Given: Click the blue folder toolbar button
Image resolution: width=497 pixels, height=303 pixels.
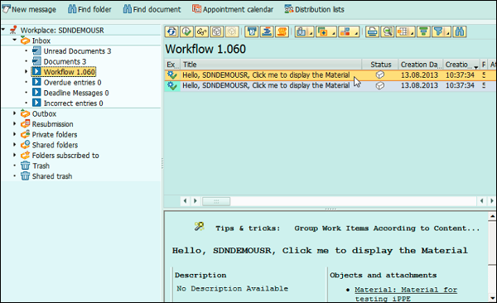Looking at the screenshot, I should [302, 31].
